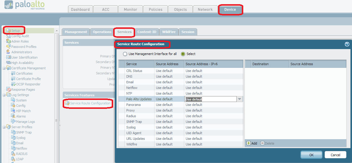Open Palo Alto Updates IPv6 source dropdown
This screenshot has height=163, width=352.
239,99
